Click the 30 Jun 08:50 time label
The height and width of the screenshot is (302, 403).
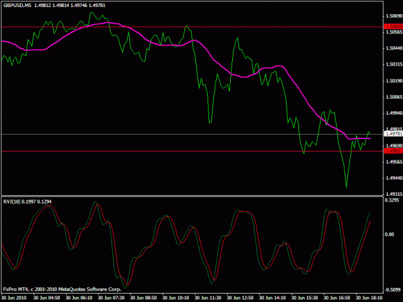point(143,298)
